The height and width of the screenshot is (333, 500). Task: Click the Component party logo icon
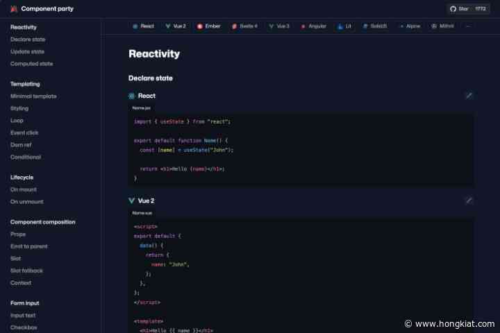[x=14, y=9]
